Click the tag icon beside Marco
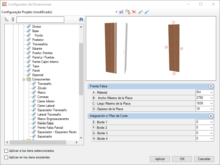The image size is (220, 165). point(34,93)
